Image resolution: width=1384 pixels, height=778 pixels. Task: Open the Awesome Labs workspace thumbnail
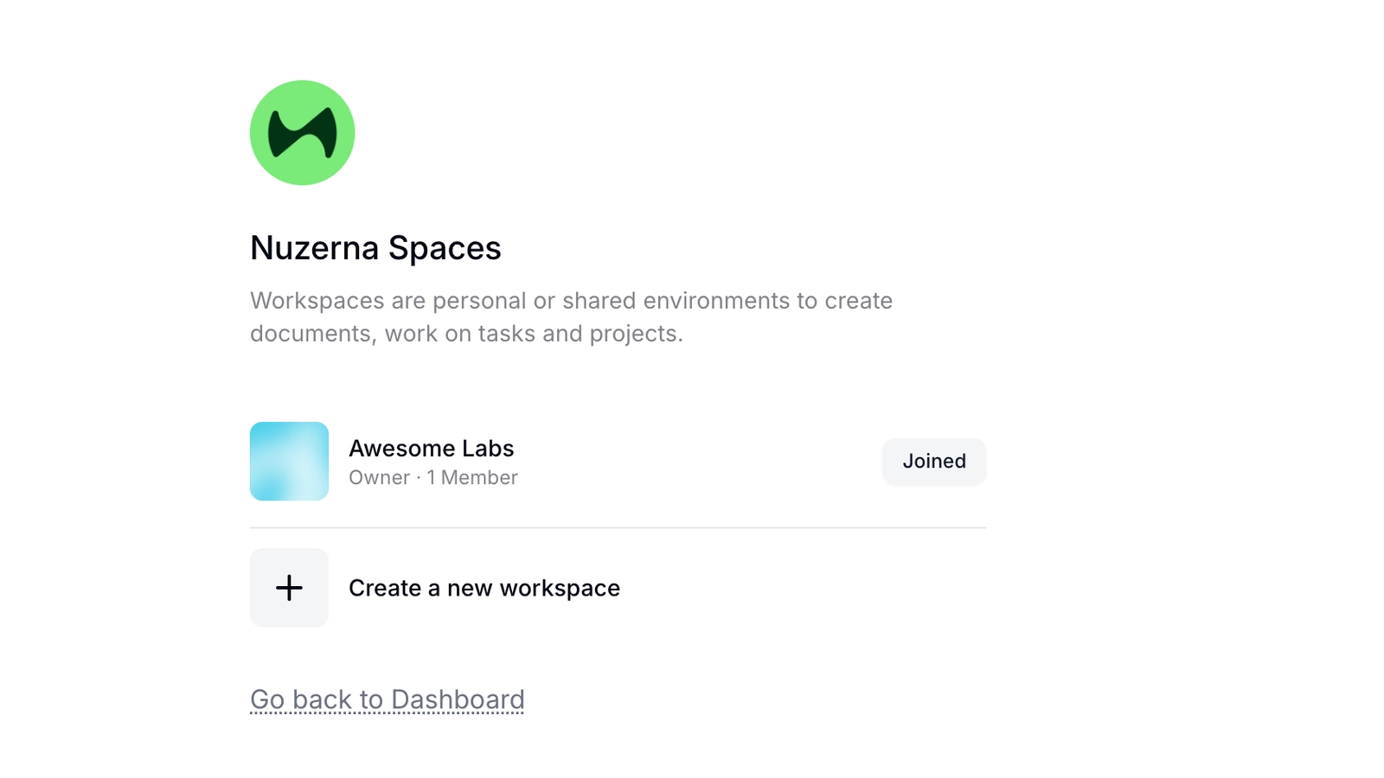289,461
